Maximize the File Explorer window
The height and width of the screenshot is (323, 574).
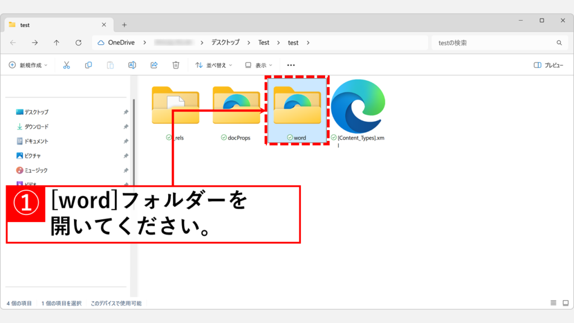[x=542, y=21]
